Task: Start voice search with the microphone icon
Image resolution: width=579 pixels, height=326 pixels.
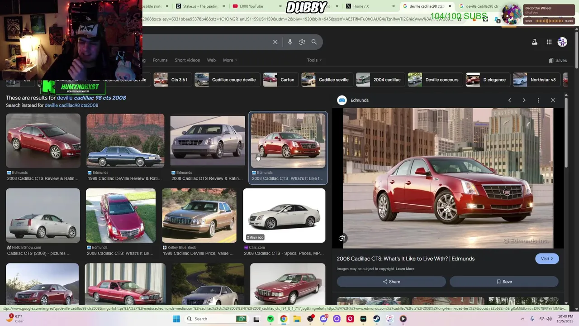Action: point(290,42)
